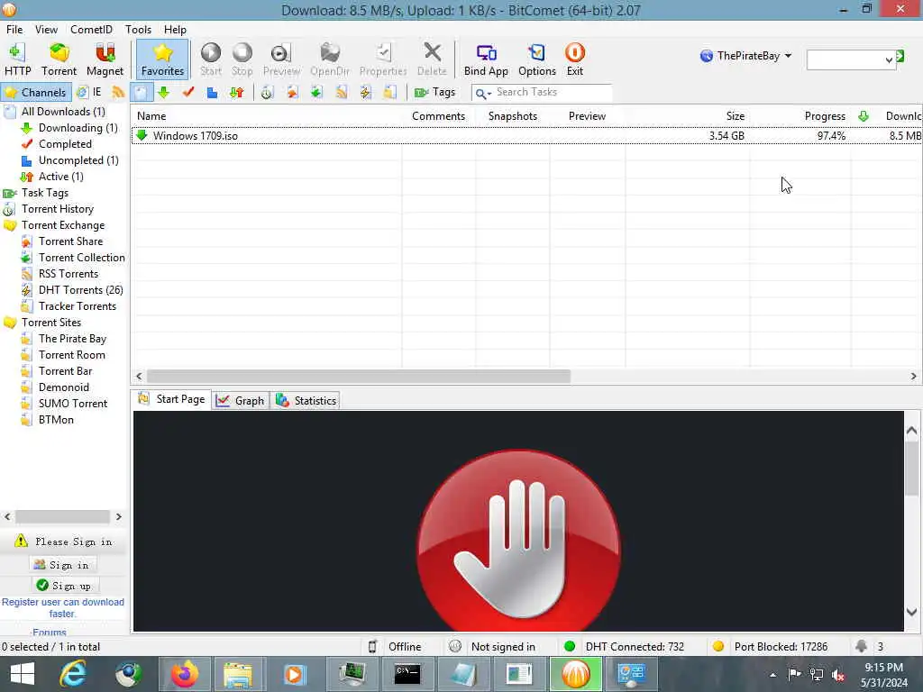This screenshot has width=923, height=692.
Task: Select Task Tags in sidebar
Action: pos(45,193)
